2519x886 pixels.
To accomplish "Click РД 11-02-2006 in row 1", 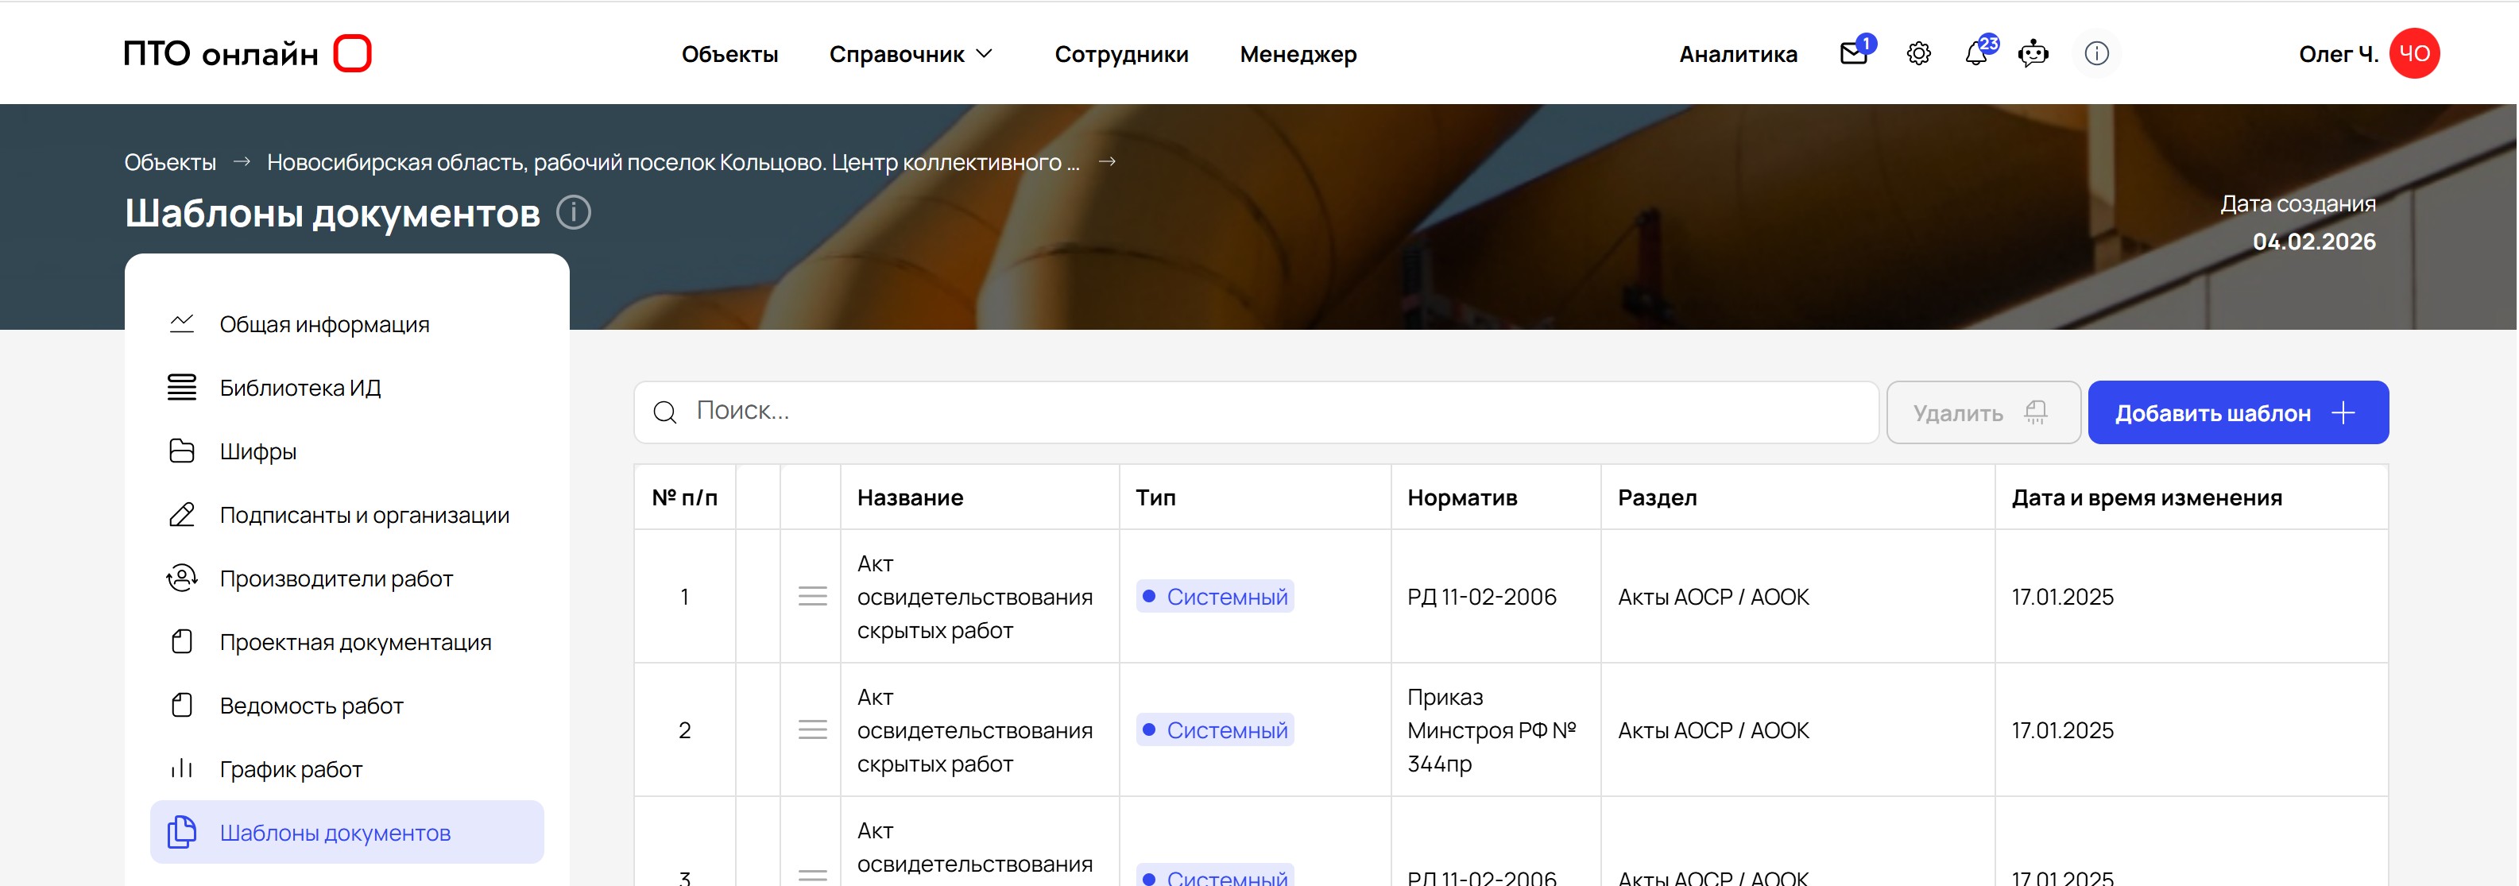I will pos(1481,597).
